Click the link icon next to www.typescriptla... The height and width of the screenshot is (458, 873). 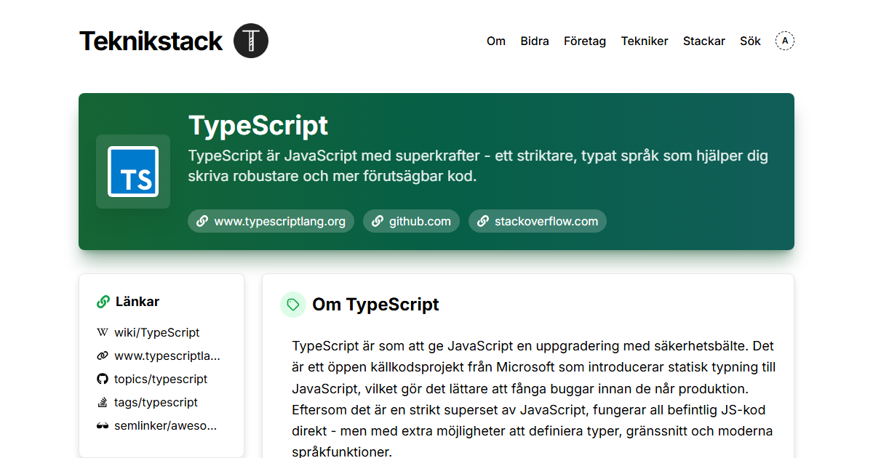point(103,355)
